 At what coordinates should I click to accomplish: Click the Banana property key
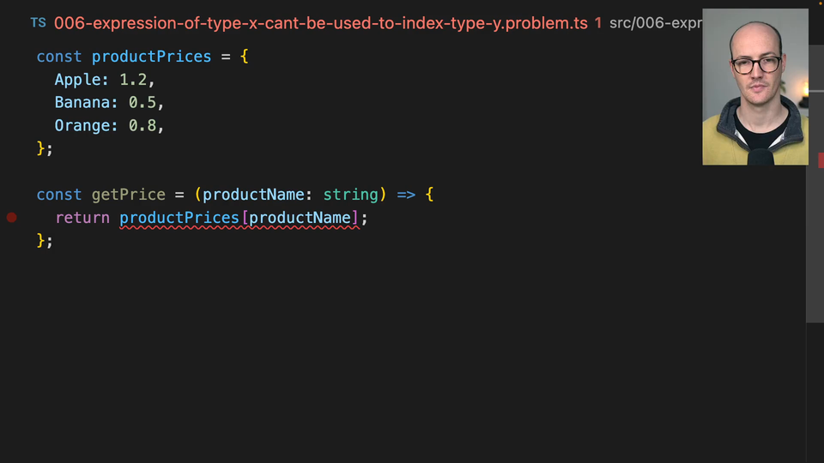click(x=86, y=103)
